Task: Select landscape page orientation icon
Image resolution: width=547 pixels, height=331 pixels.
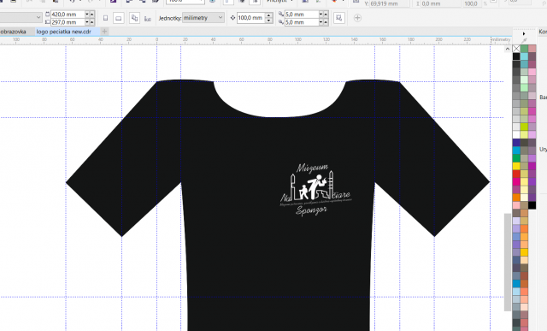Action: coord(119,18)
